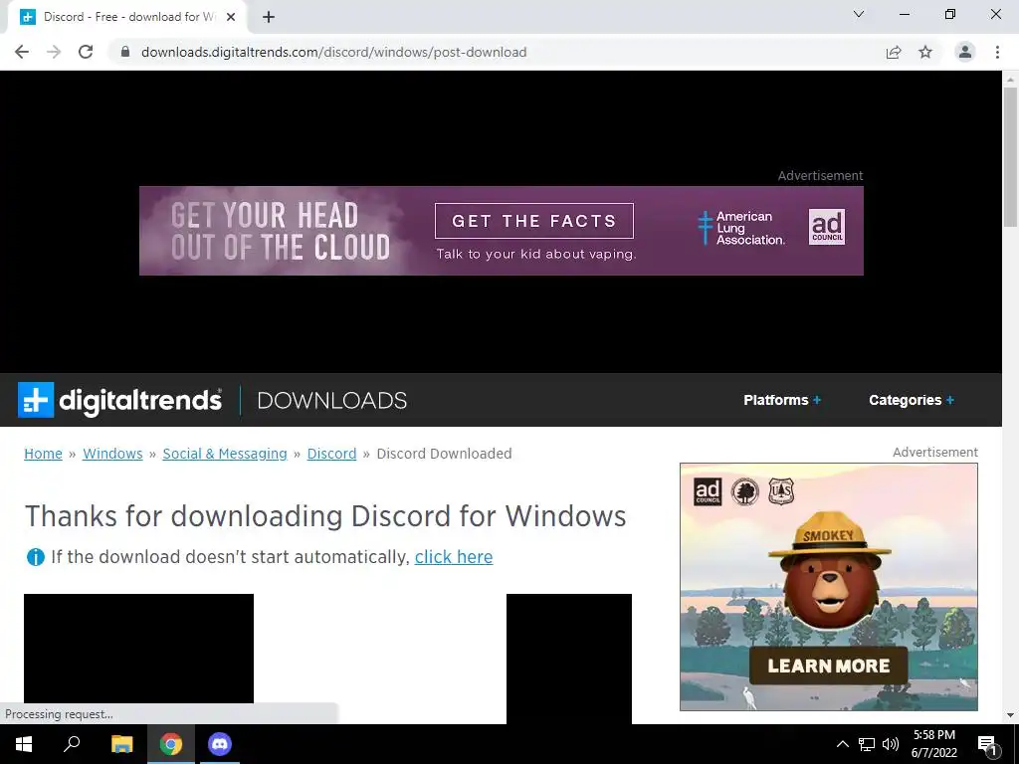Open Social & Messaging breadcrumb
This screenshot has width=1019, height=764.
click(x=225, y=454)
